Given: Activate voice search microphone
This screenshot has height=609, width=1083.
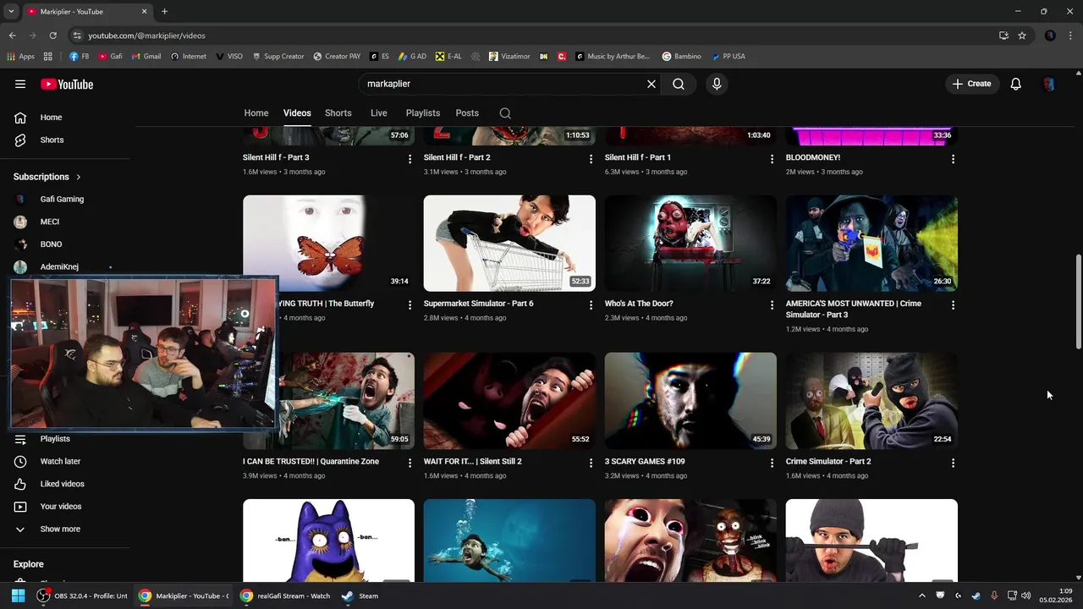Looking at the screenshot, I should pos(717,84).
